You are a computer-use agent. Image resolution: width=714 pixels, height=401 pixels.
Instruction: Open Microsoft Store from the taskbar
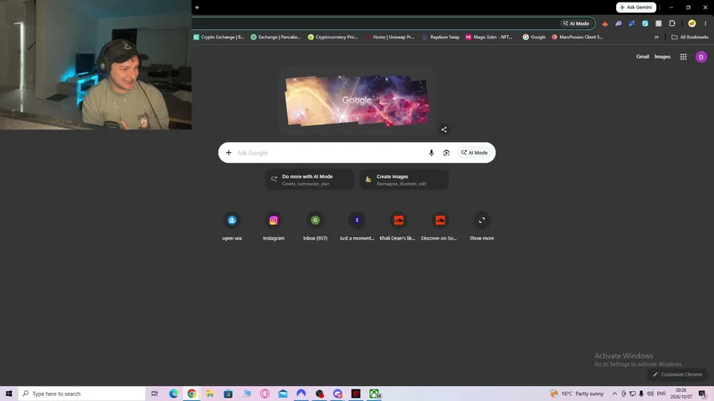click(229, 393)
